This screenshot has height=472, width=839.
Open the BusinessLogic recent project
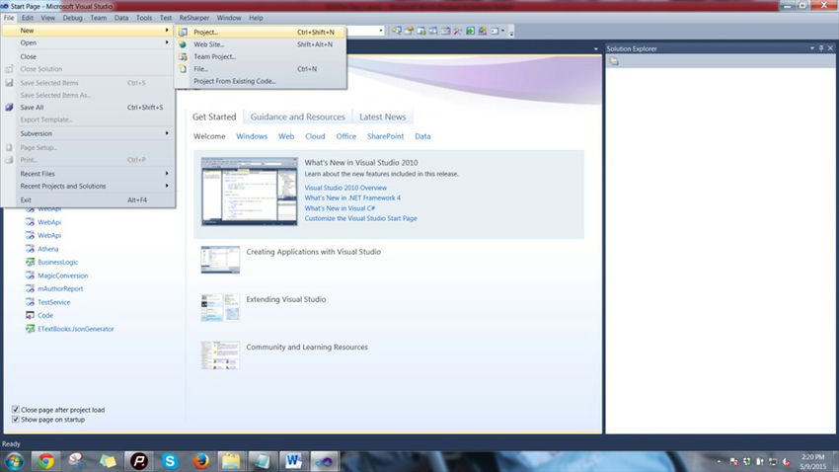(x=58, y=263)
